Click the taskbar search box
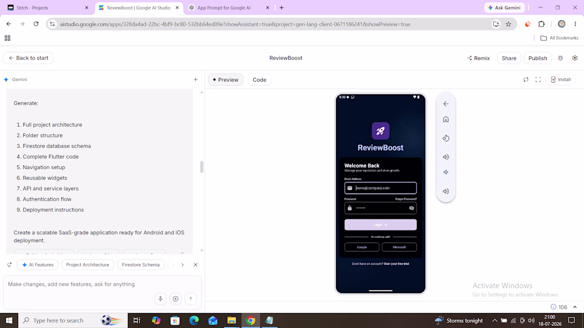Screen dimensions: 584x328 (73, 321)
